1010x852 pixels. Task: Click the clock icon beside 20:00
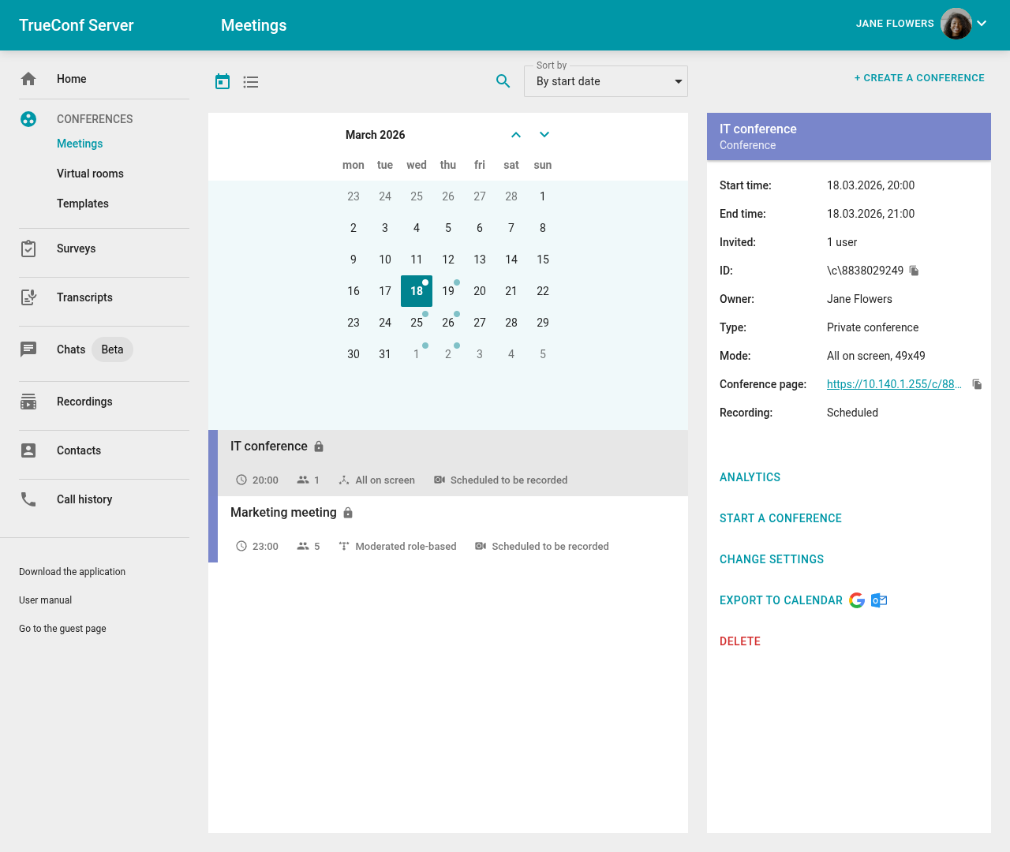coord(241,480)
